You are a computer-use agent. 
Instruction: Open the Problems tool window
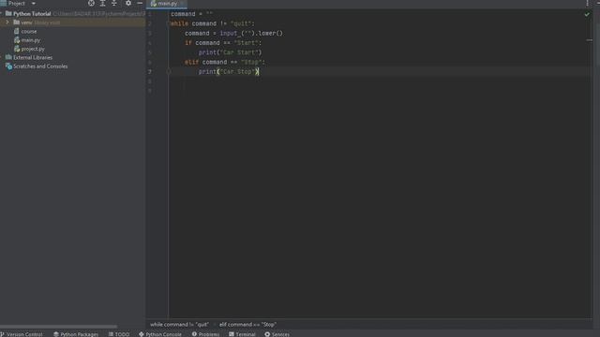[205, 334]
